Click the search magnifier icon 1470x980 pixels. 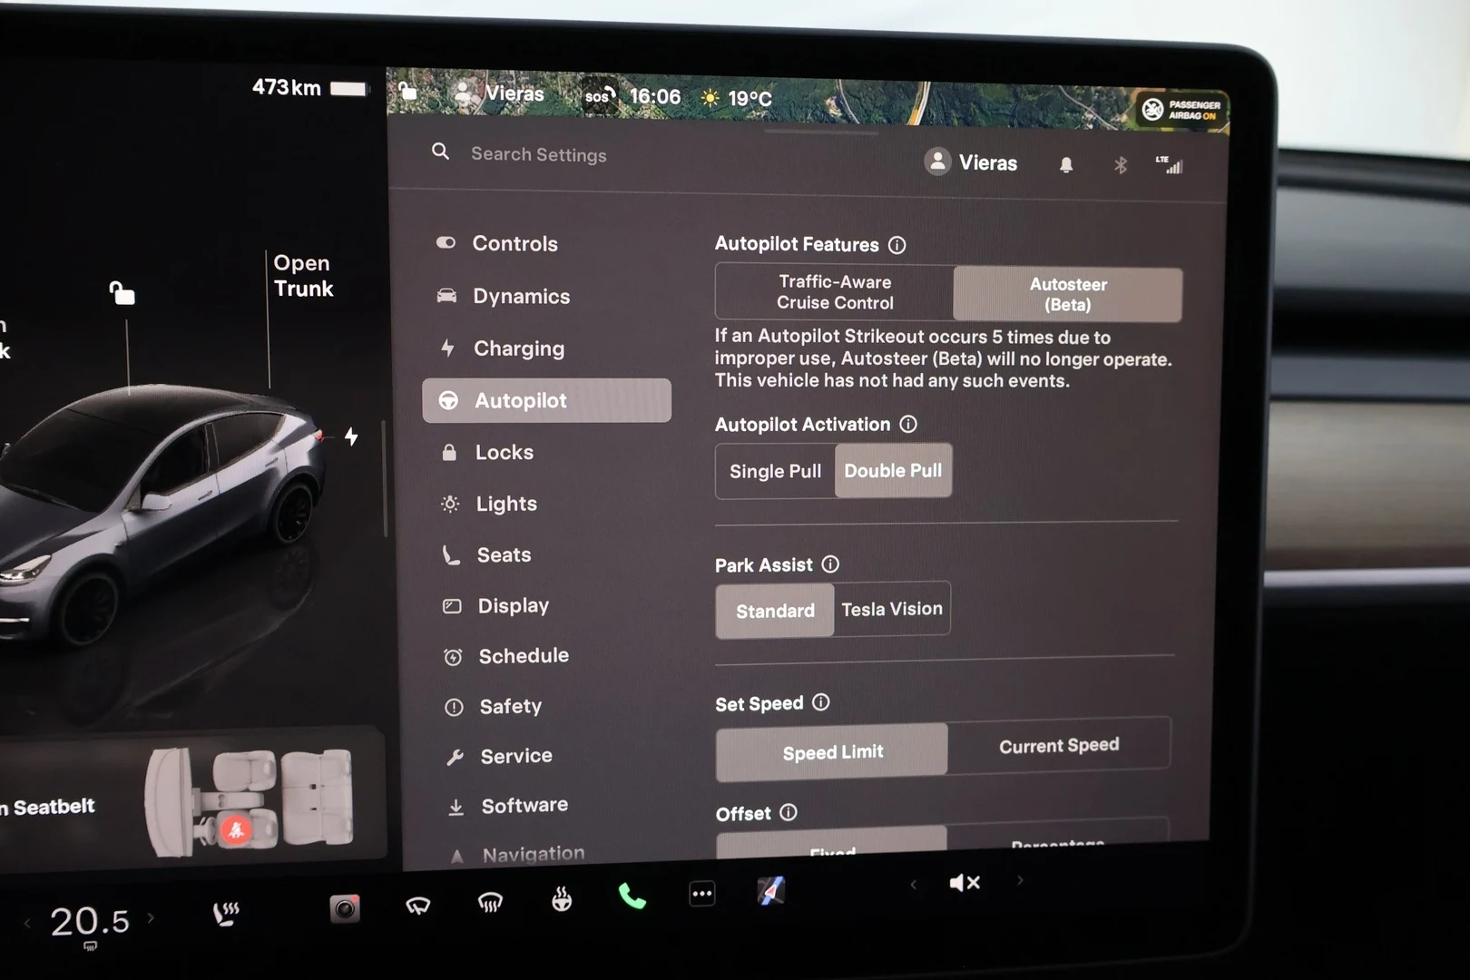[x=440, y=152]
